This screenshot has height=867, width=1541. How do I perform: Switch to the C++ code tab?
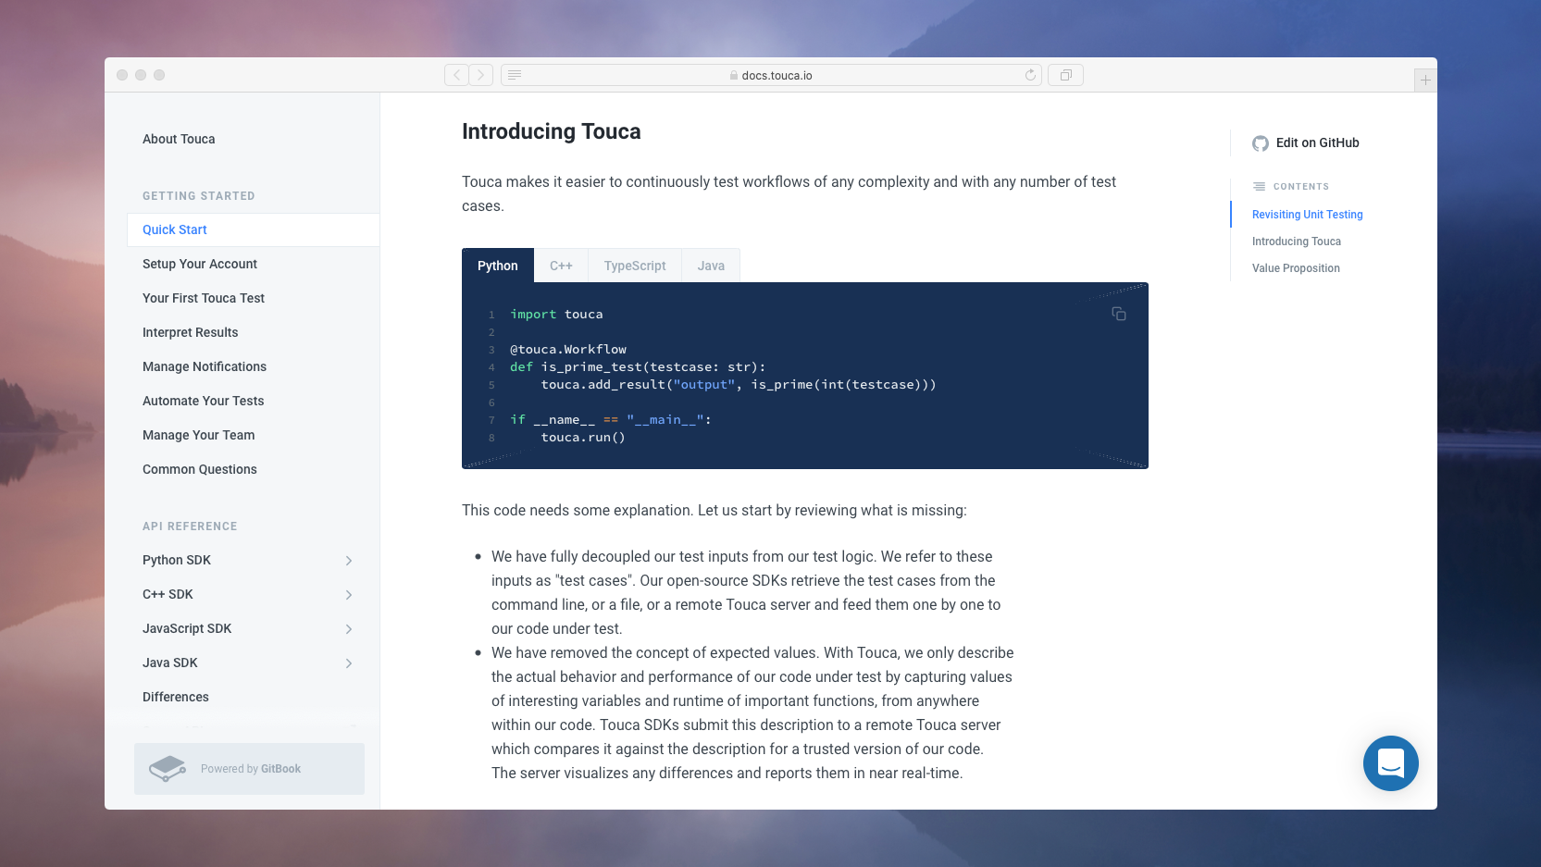coord(561,266)
